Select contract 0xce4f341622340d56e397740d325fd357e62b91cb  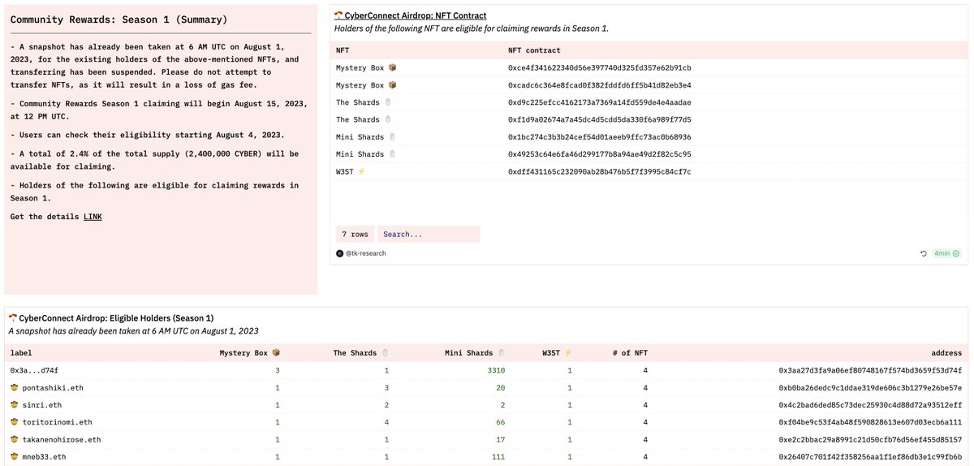click(599, 67)
